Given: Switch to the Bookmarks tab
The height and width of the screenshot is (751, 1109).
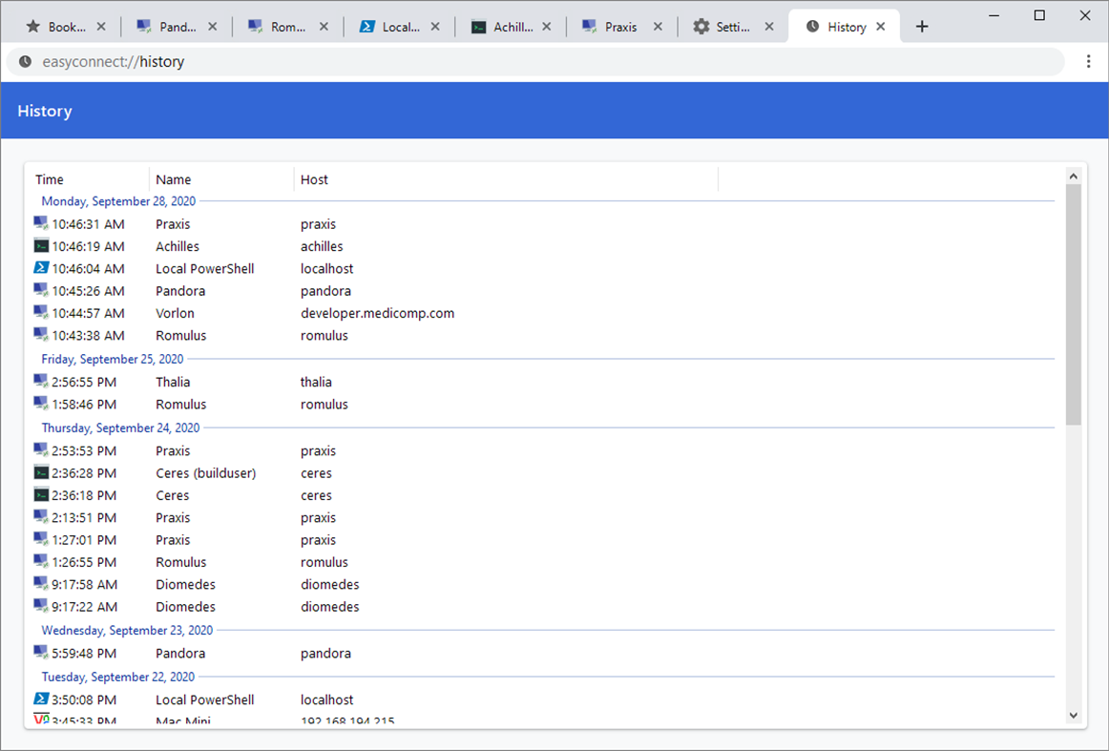Looking at the screenshot, I should click(x=66, y=26).
